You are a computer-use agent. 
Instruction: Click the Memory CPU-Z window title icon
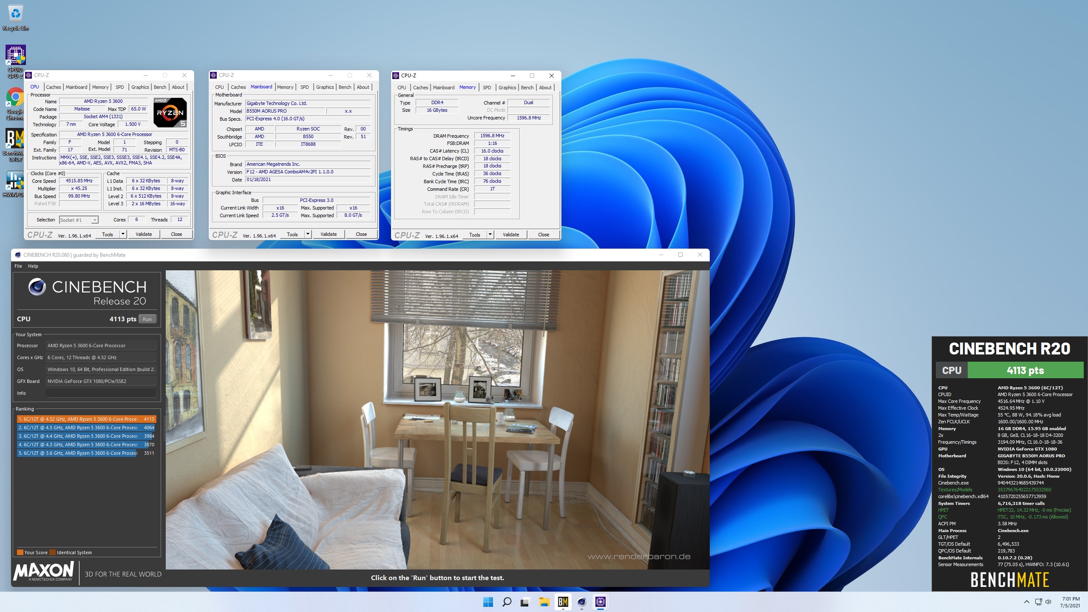pos(396,76)
